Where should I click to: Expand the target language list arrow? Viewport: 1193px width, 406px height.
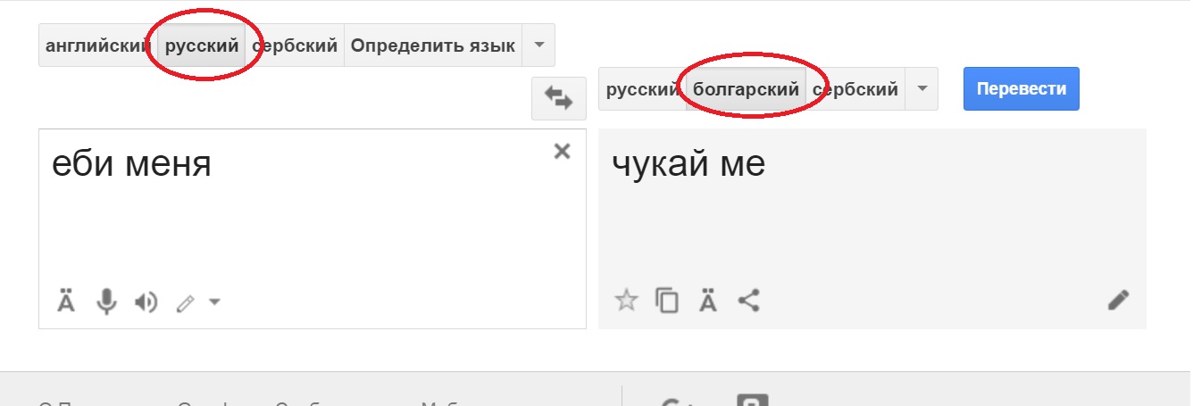[x=922, y=89]
